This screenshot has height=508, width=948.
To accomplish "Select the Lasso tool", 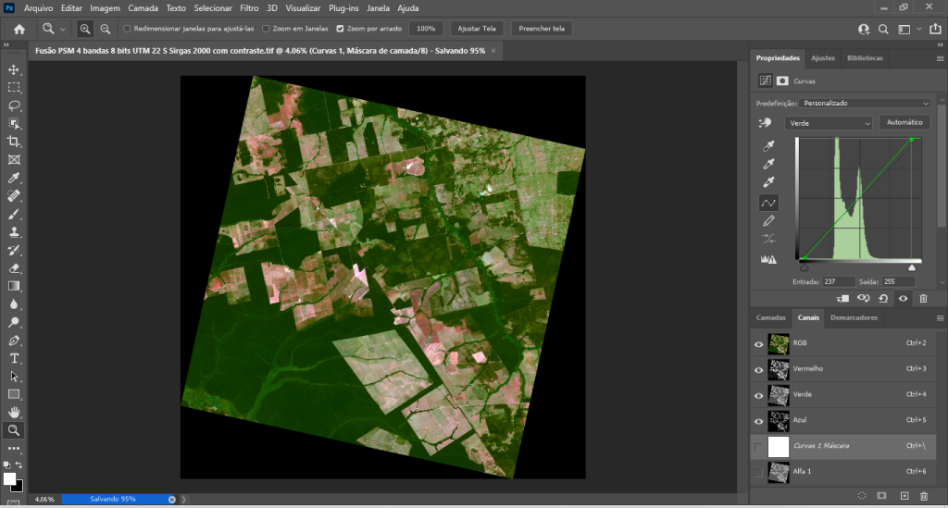I will tap(14, 105).
